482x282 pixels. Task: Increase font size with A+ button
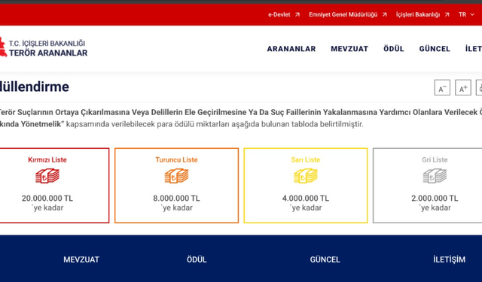pos(463,87)
